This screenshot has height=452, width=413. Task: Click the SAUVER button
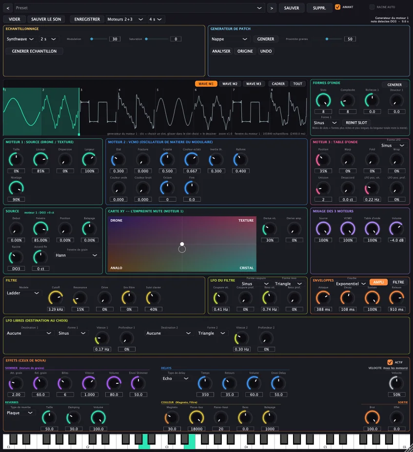click(292, 8)
